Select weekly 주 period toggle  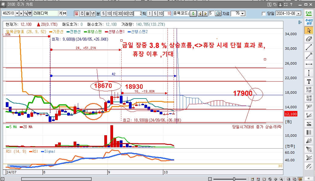[82, 13]
